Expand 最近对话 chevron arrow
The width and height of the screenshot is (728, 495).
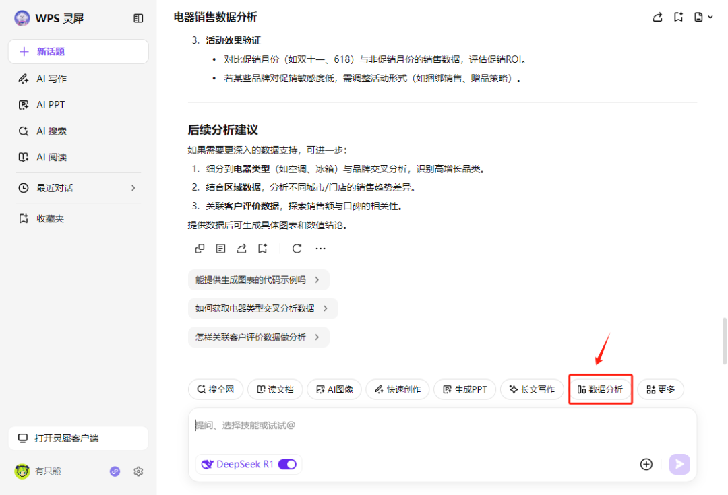pyautogui.click(x=133, y=188)
